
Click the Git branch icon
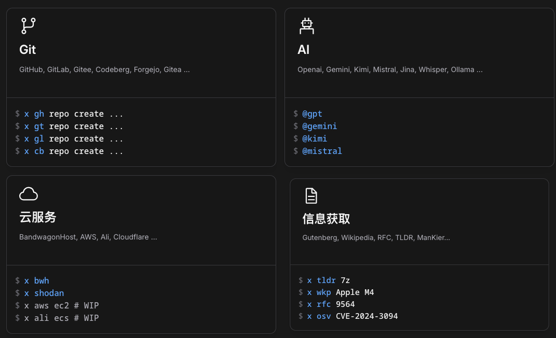pos(29,26)
